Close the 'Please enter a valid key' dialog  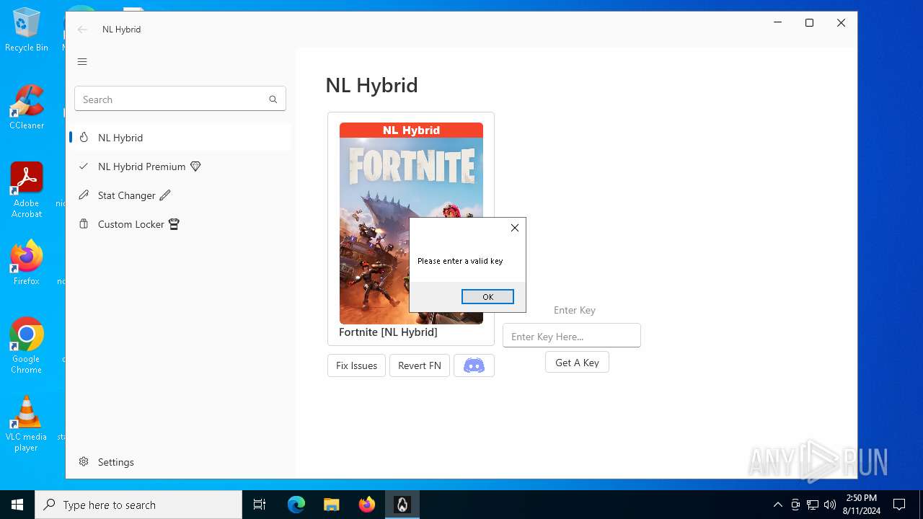point(514,228)
